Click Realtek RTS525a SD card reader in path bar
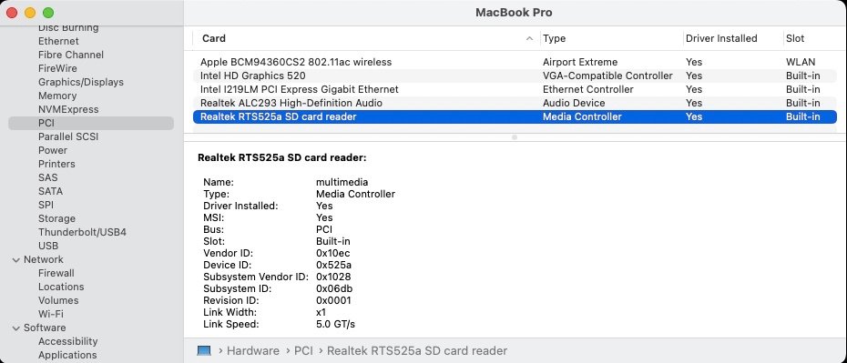This screenshot has height=363, width=847. (417, 351)
